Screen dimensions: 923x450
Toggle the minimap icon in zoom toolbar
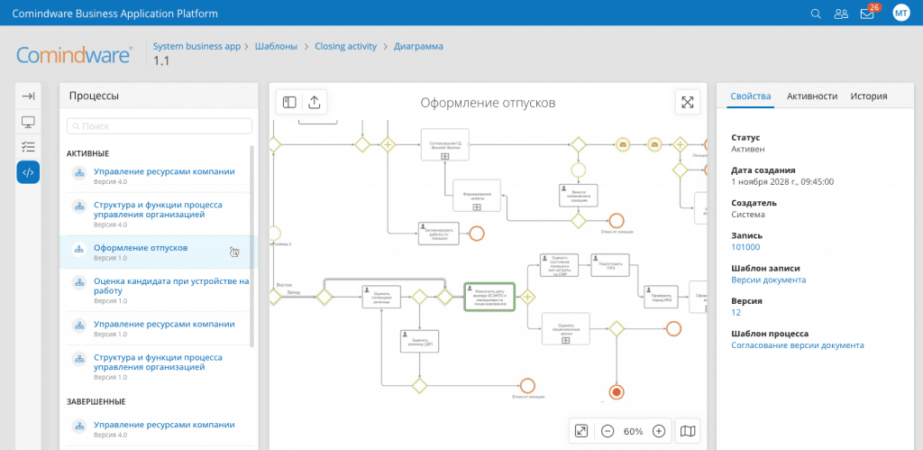688,431
